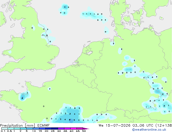Click the '10' legend scale label
The image size is (172, 132).
(34, 131)
